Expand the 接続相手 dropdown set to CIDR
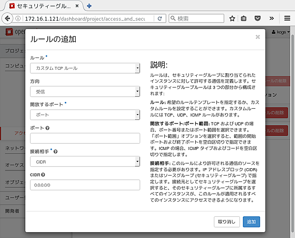 pos(85,161)
